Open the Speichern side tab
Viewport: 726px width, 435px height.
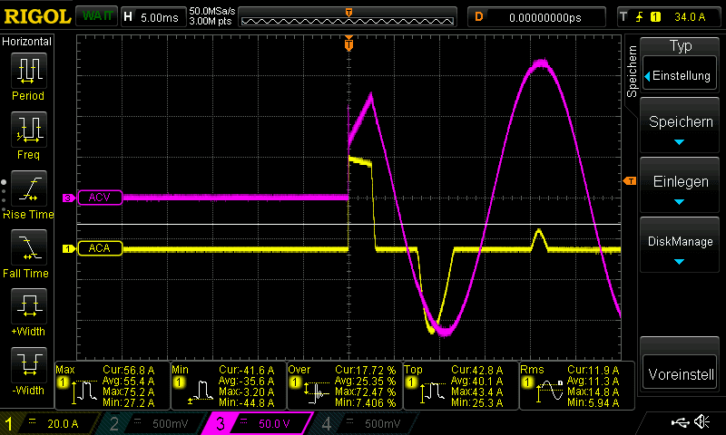[x=632, y=72]
